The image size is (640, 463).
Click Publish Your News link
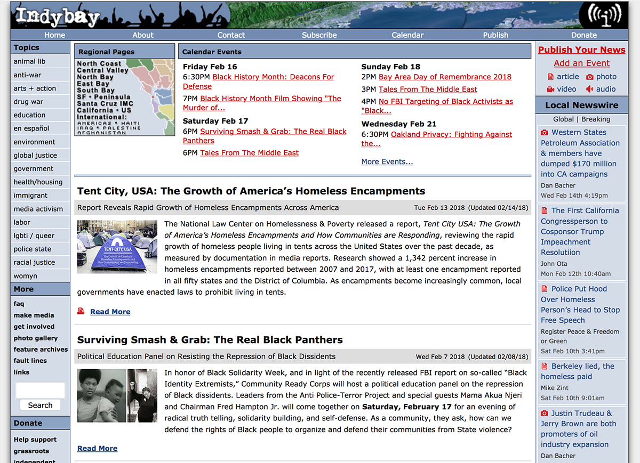pyautogui.click(x=582, y=50)
